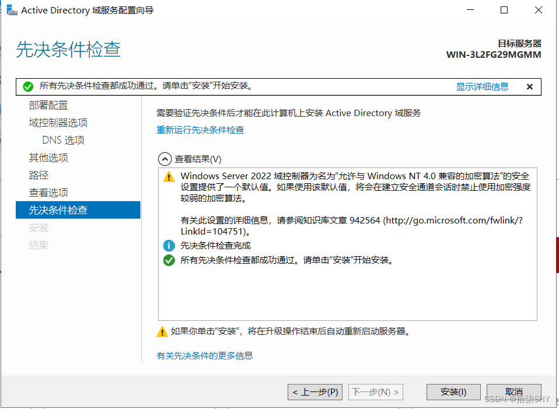Select 查看选项 step in sidebar

point(48,193)
